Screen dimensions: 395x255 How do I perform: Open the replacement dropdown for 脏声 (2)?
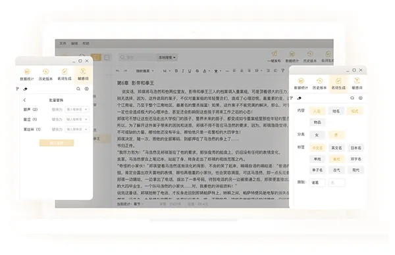click(77, 109)
